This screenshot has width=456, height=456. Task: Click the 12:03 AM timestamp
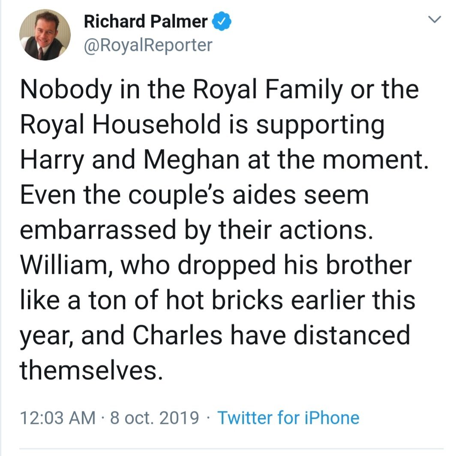pyautogui.click(x=58, y=417)
